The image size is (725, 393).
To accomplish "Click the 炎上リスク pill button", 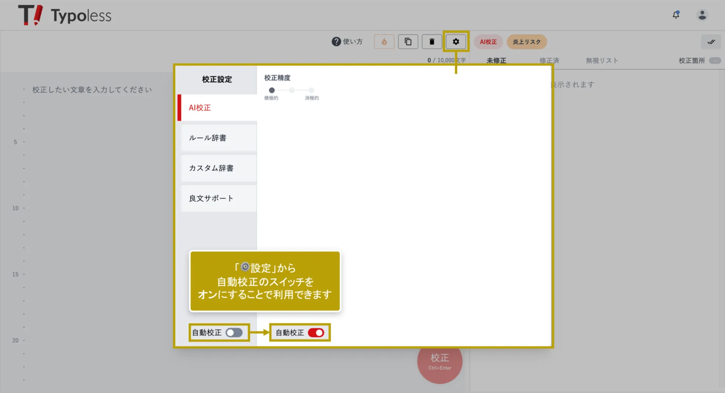I will coord(527,42).
